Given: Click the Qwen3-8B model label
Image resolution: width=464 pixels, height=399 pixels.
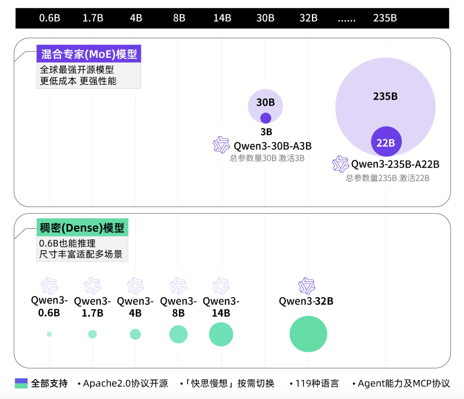Looking at the screenshot, I should (178, 307).
